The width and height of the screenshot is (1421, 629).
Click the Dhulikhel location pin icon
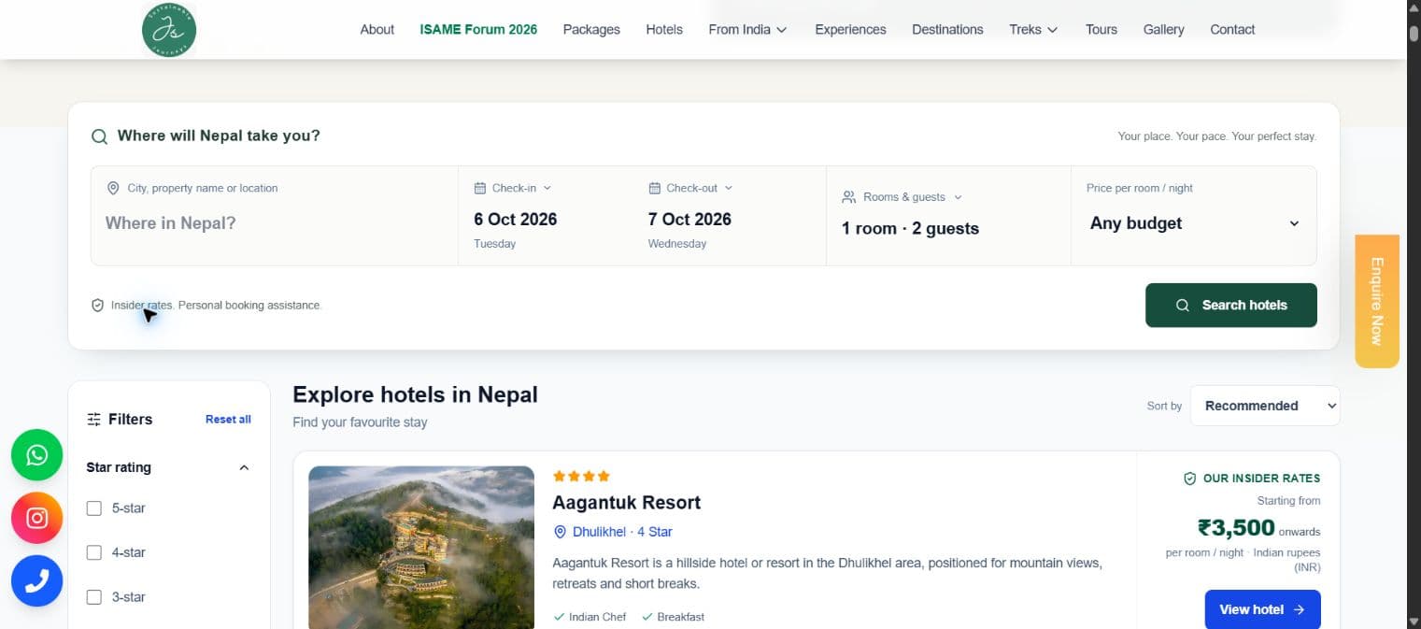pyautogui.click(x=561, y=532)
